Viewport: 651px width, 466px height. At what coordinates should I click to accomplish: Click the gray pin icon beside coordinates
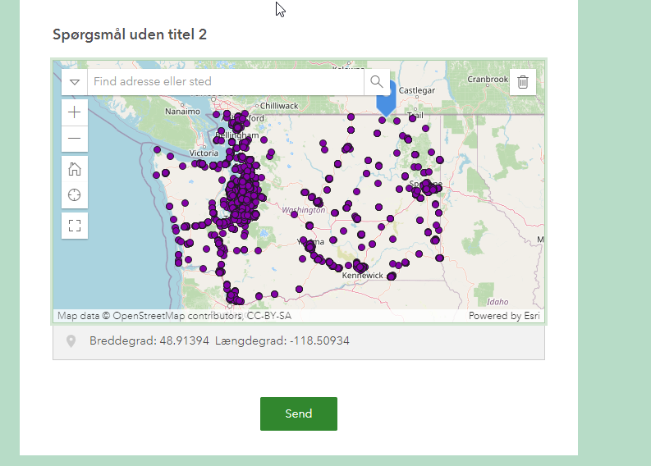pos(71,341)
